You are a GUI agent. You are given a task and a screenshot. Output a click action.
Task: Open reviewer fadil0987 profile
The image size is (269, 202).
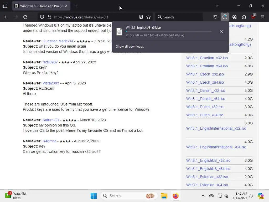point(50,62)
